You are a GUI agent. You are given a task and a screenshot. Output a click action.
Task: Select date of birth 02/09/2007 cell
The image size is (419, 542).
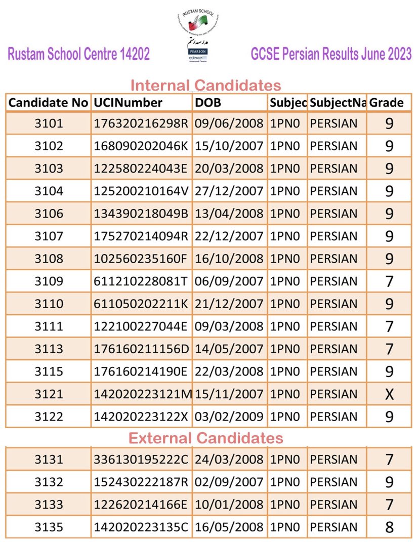[230, 482]
